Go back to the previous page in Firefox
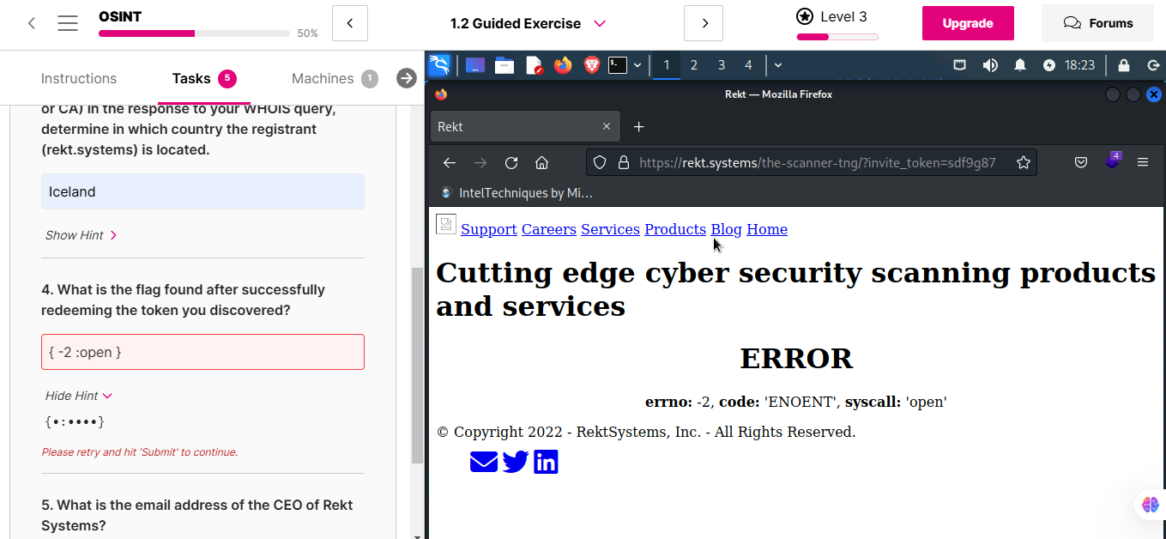This screenshot has width=1166, height=539. [x=449, y=162]
